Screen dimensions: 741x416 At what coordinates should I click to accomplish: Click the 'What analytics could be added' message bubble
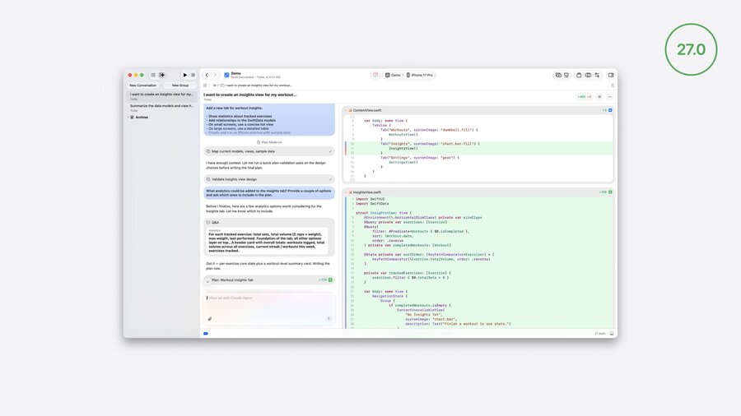coord(269,193)
